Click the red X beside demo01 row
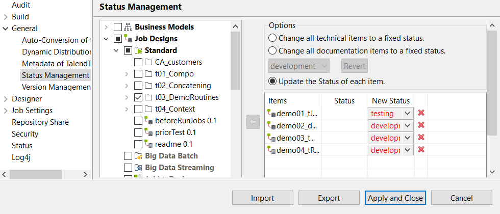Image resolution: width=500 pixels, height=214 pixels. [421, 113]
